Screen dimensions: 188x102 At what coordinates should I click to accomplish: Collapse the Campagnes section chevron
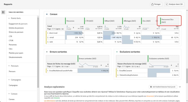(x=9, y=80)
